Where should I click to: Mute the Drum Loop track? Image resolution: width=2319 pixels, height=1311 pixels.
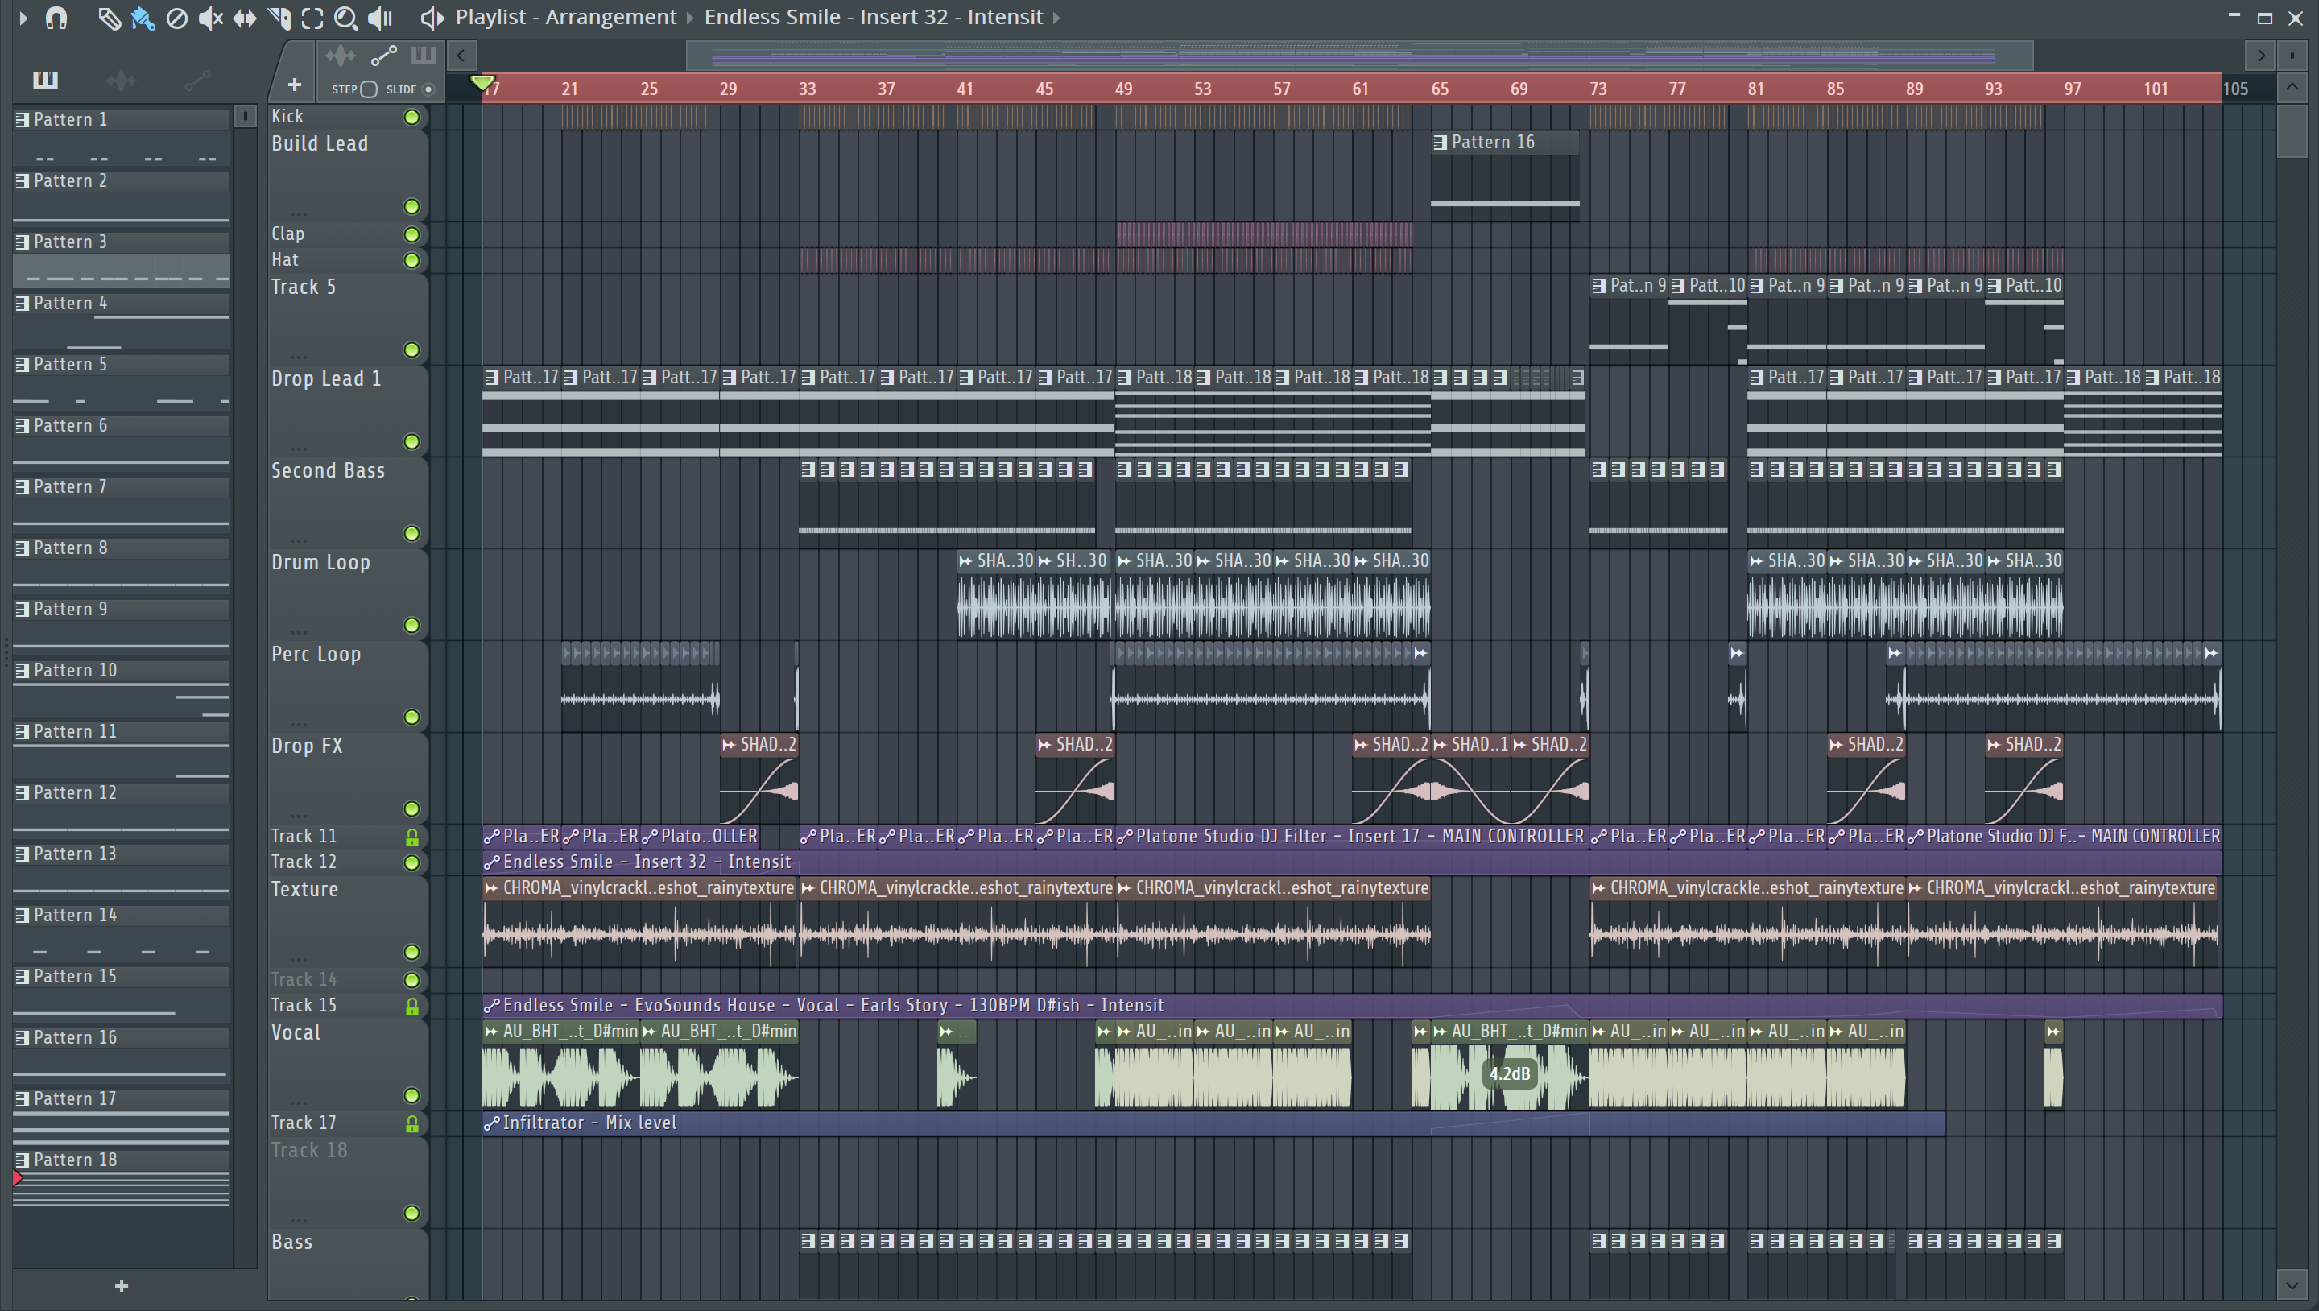(x=411, y=626)
